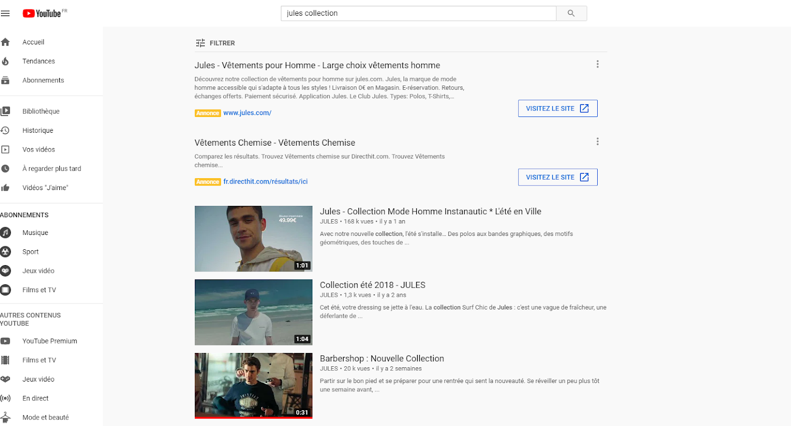Viewport: 791px width, 426px height.
Task: Click the magnifier search button
Action: (x=571, y=13)
